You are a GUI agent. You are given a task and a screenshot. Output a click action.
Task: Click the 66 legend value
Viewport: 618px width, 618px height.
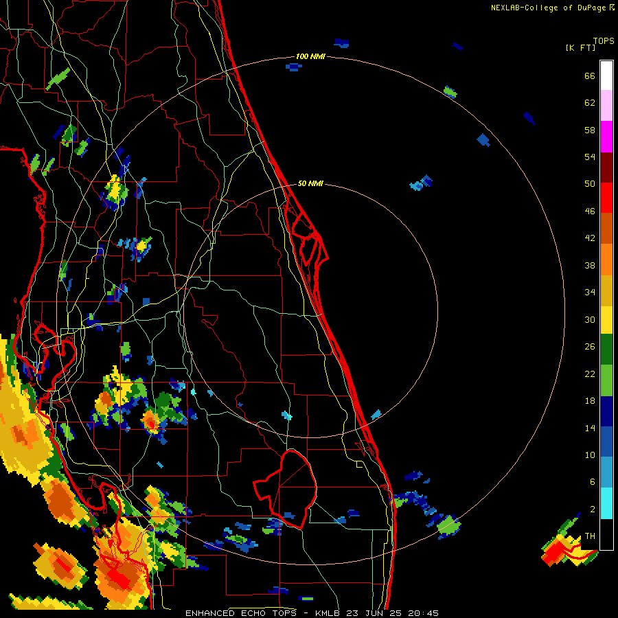[590, 76]
